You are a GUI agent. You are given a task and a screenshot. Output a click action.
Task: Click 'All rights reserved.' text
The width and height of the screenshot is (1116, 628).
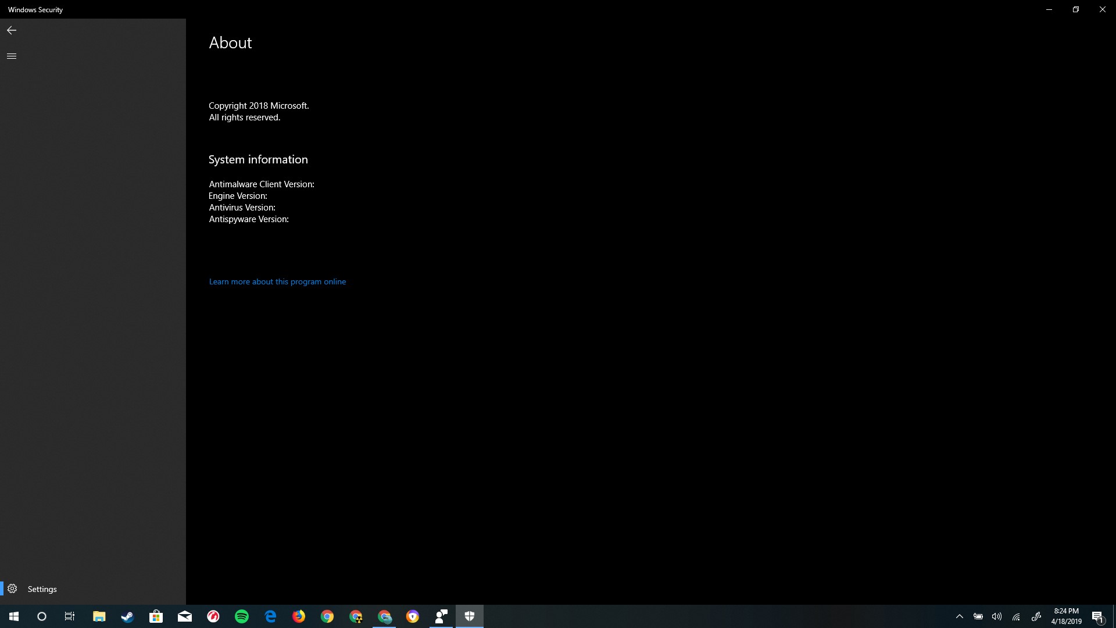pos(244,117)
